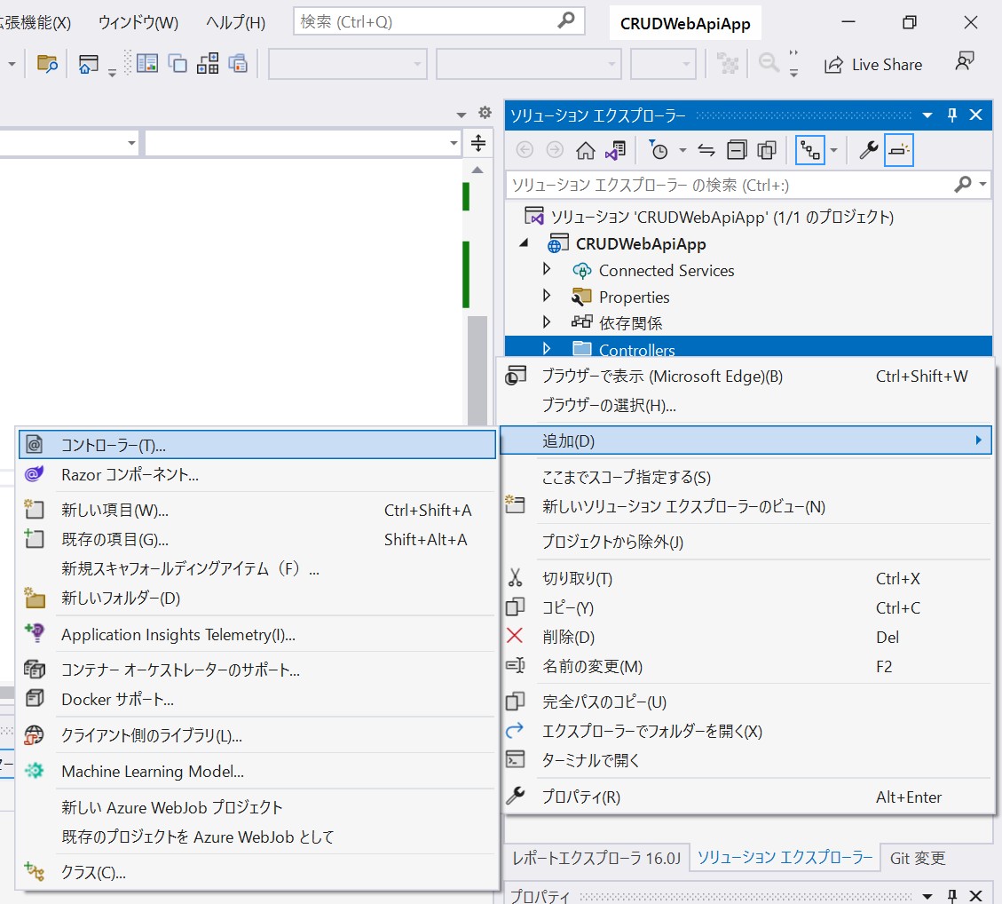Choose プロパティ(R) in context menu

pos(746,797)
